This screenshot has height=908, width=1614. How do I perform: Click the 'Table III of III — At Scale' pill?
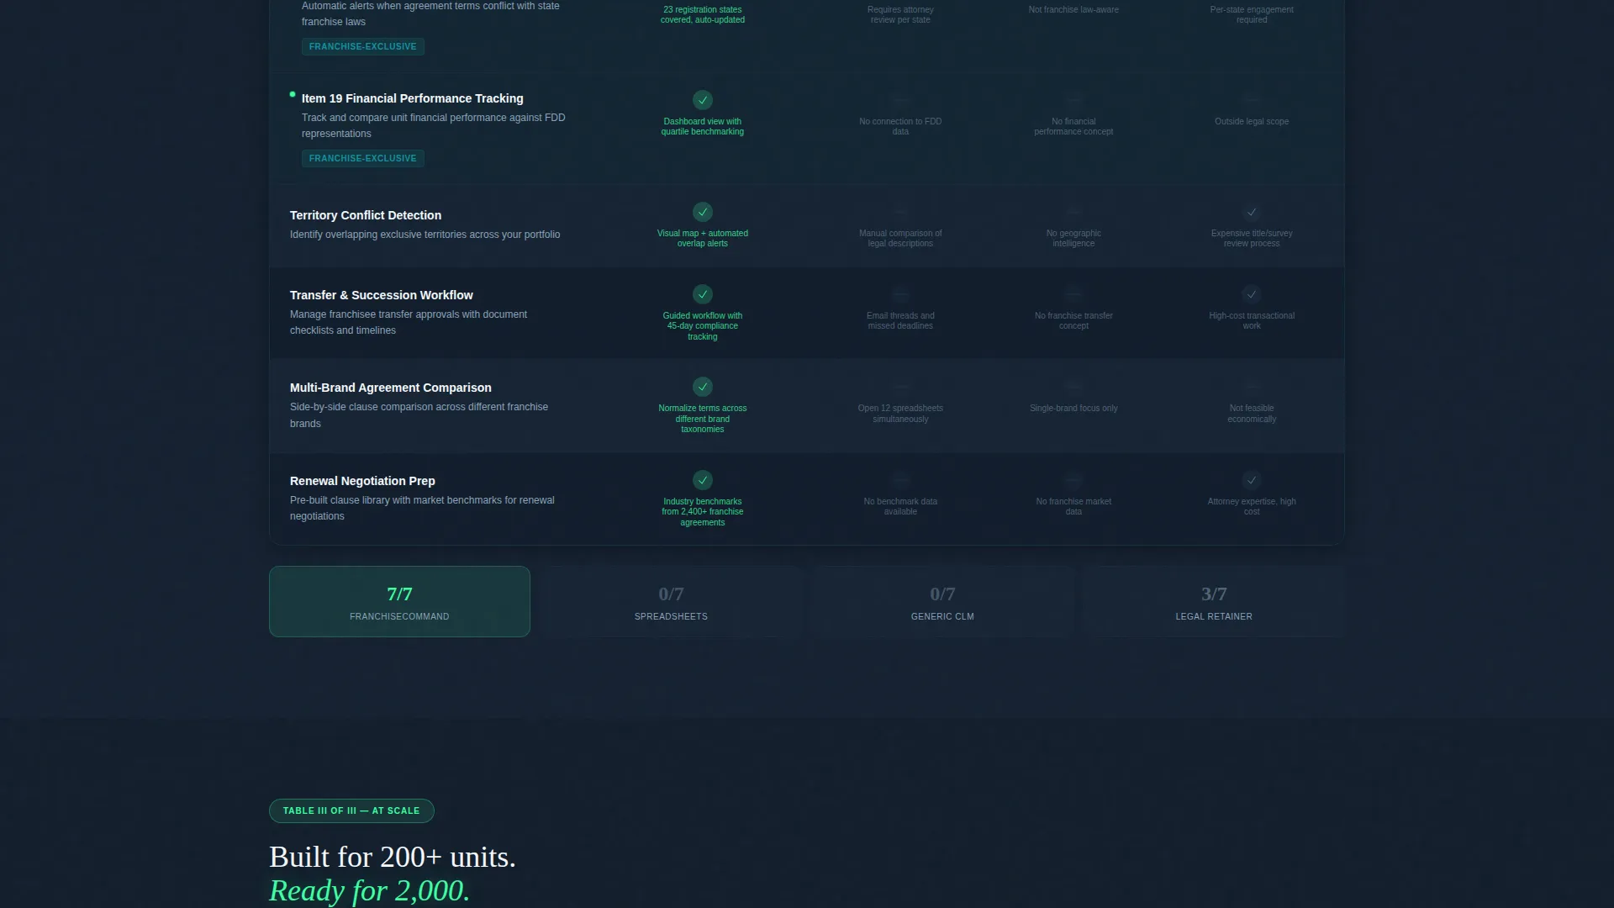tap(351, 810)
